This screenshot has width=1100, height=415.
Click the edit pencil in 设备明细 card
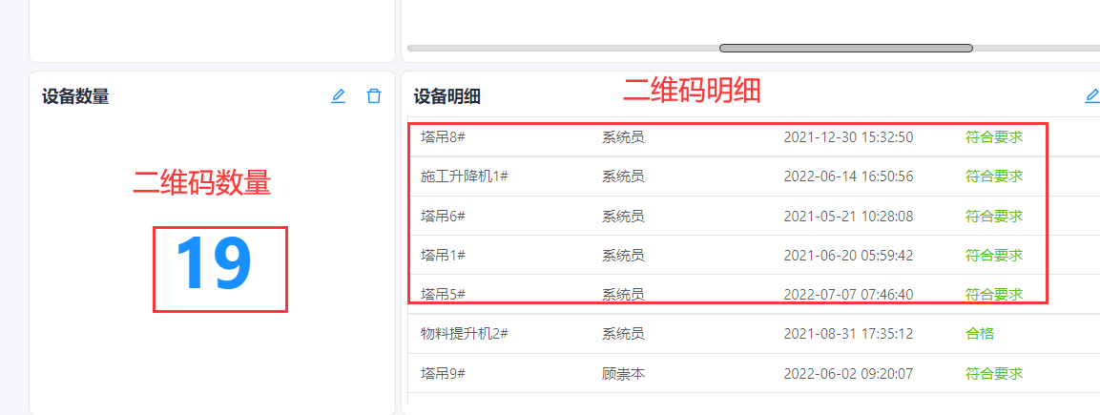click(x=1091, y=96)
